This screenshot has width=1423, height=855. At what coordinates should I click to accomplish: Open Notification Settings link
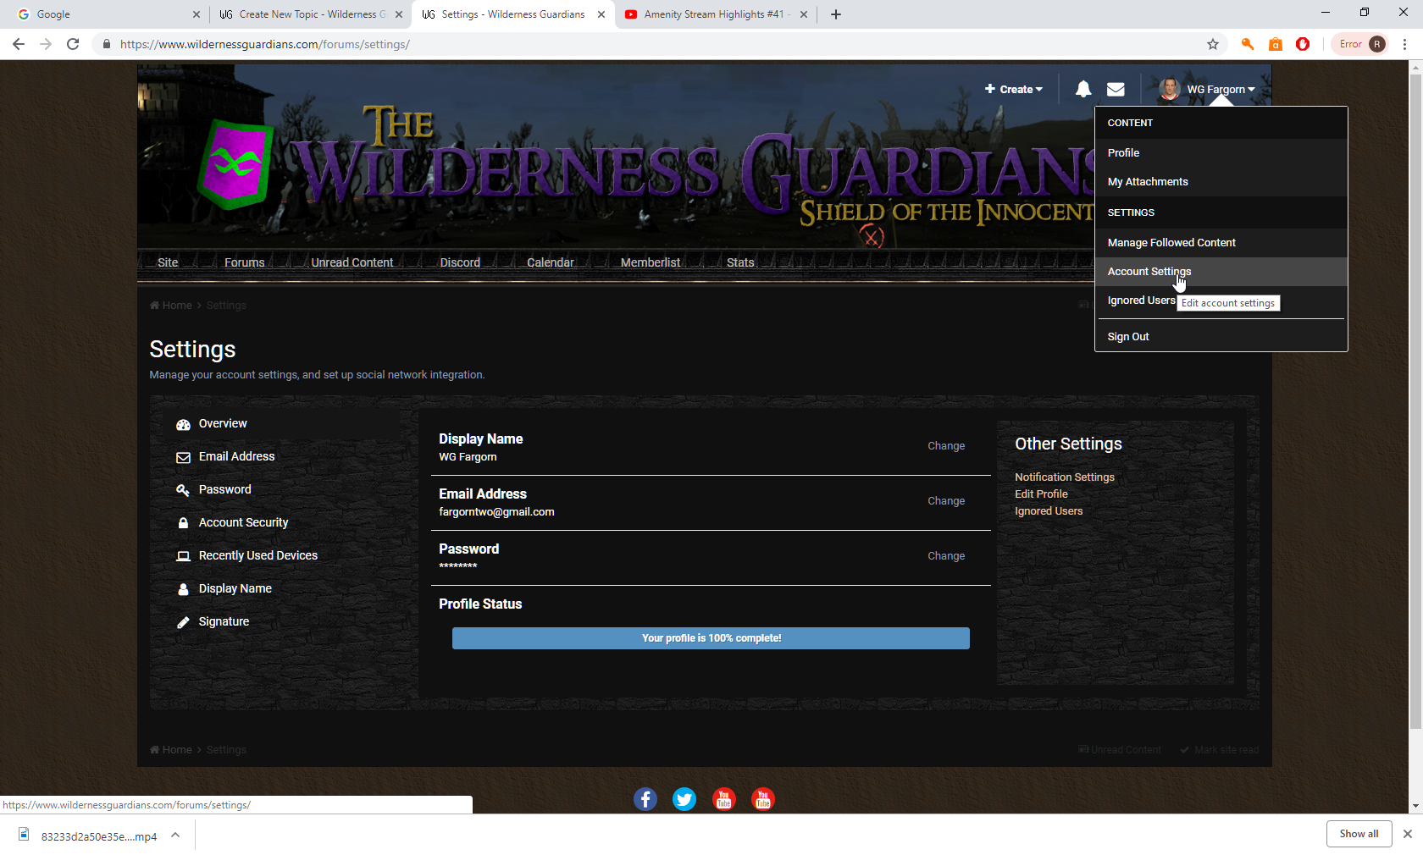pyautogui.click(x=1065, y=477)
